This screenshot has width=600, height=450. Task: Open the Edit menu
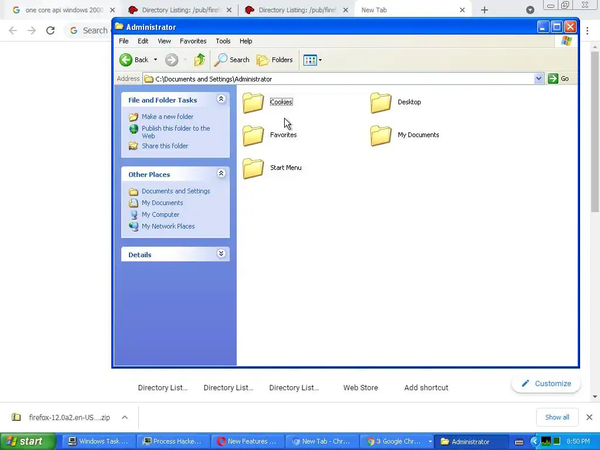click(x=143, y=41)
